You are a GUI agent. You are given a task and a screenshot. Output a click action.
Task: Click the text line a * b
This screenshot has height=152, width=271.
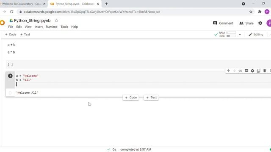point(11,52)
